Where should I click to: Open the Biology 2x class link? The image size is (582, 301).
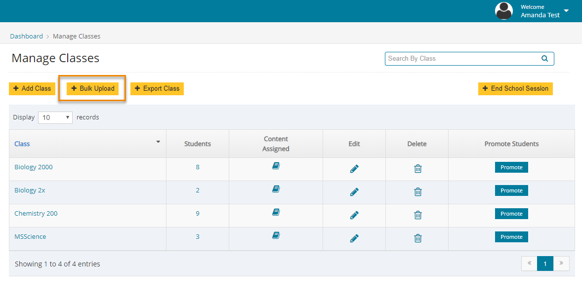[30, 190]
